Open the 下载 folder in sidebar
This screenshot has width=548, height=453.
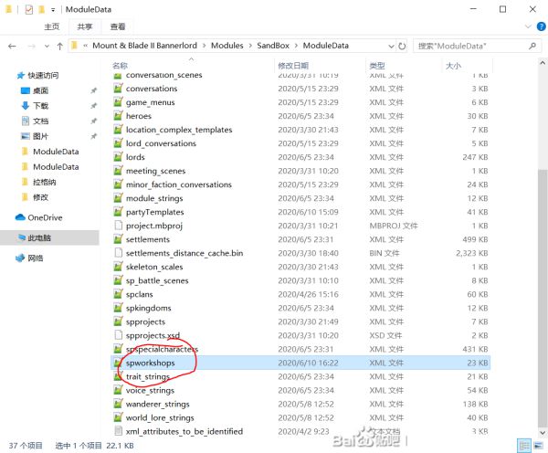[x=40, y=106]
